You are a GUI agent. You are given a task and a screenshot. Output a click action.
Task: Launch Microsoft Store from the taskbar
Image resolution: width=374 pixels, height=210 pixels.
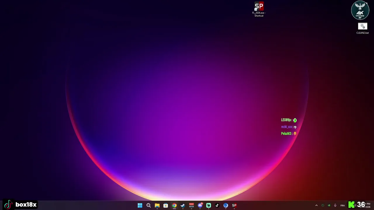[166, 205]
